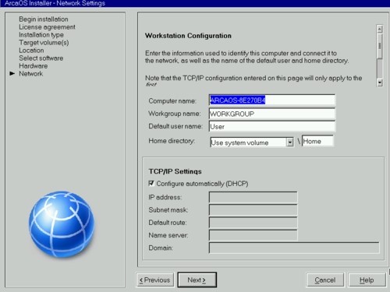Click the Subnet mask field
The height and width of the screenshot is (292, 390).
pos(253,209)
